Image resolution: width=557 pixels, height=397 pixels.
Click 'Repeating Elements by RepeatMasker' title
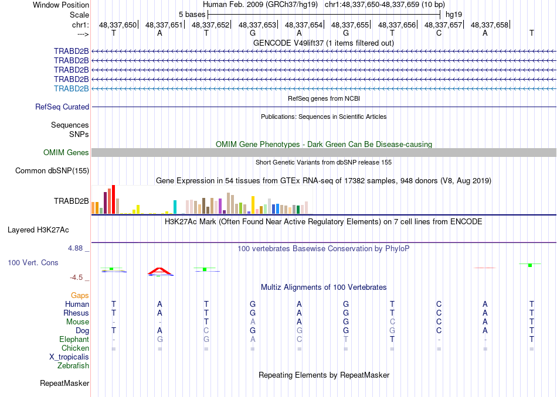[x=324, y=375]
